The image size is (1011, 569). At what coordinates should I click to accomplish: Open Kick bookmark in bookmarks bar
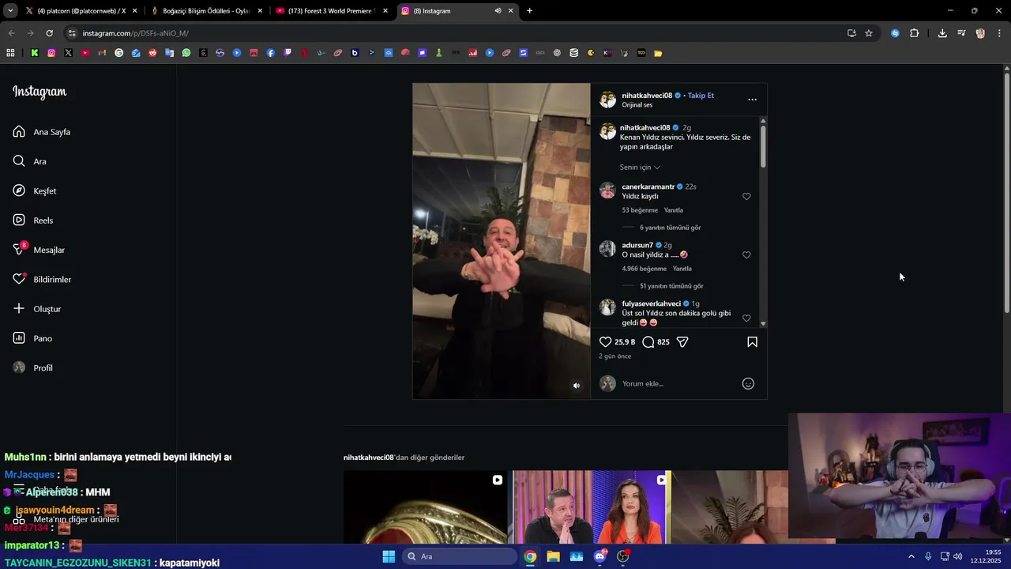click(35, 53)
